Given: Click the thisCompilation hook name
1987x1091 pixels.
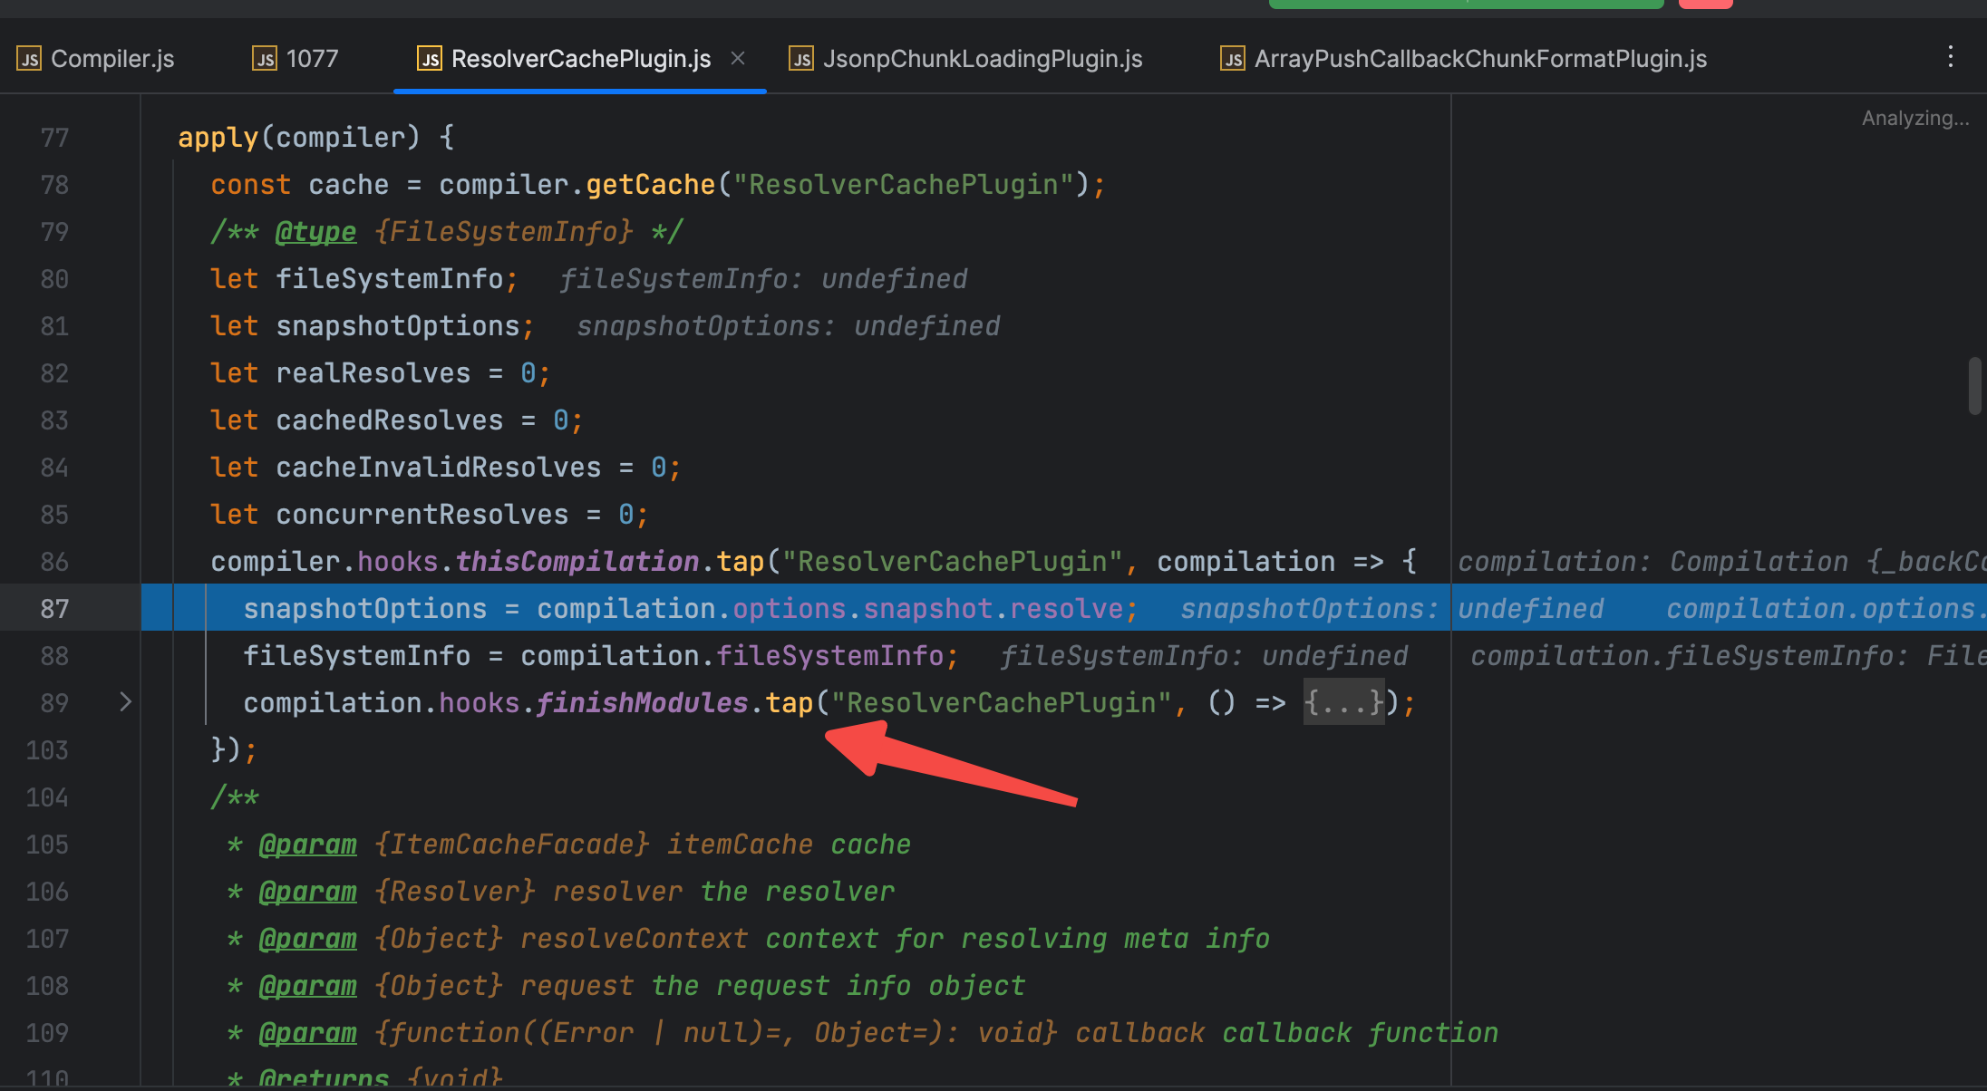Looking at the screenshot, I should pyautogui.click(x=577, y=562).
